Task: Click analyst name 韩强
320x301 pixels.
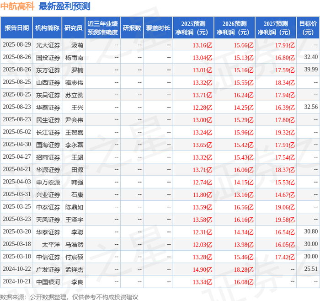Action: [x=77, y=182]
